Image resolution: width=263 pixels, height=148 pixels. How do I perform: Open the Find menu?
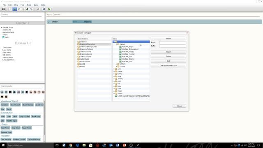click(x=22, y=5)
